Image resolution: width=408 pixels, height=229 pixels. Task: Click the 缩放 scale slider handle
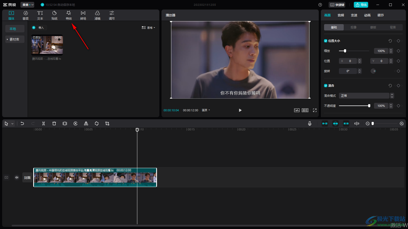345,51
